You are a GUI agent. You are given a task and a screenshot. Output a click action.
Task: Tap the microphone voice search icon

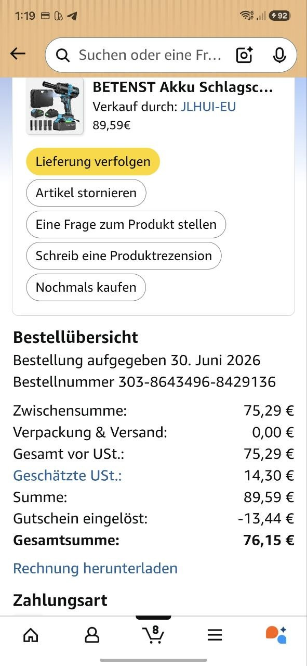[x=279, y=55]
